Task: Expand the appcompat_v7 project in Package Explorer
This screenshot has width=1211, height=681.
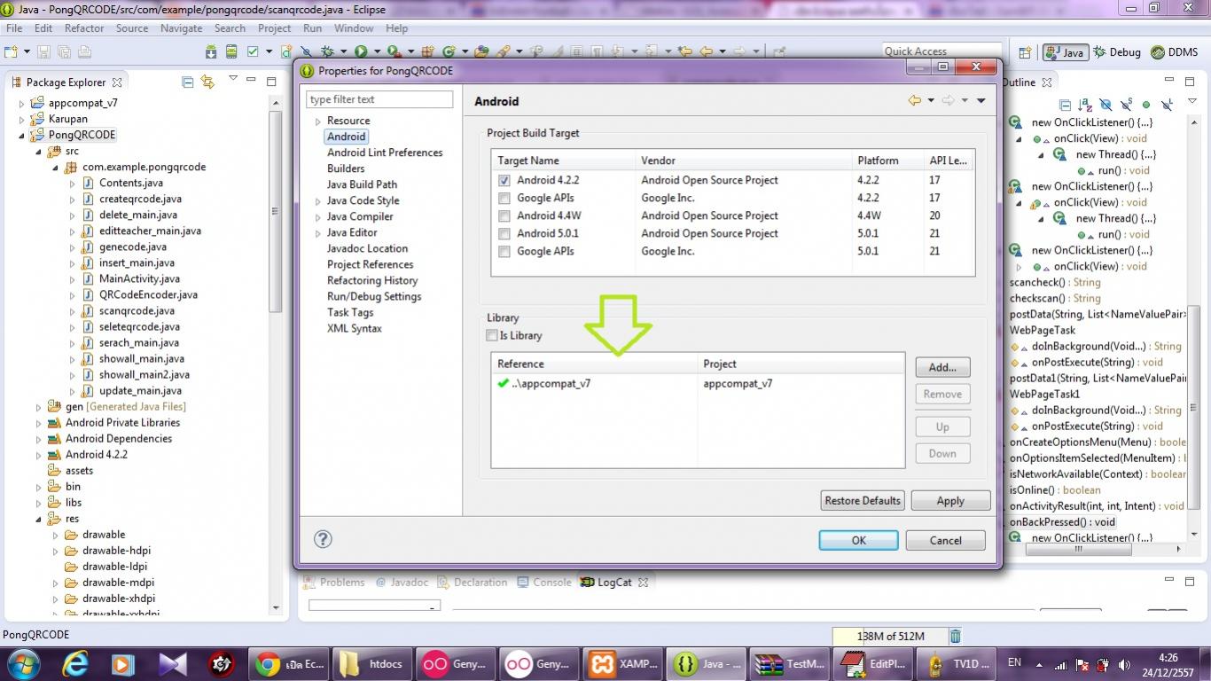Action: point(22,103)
